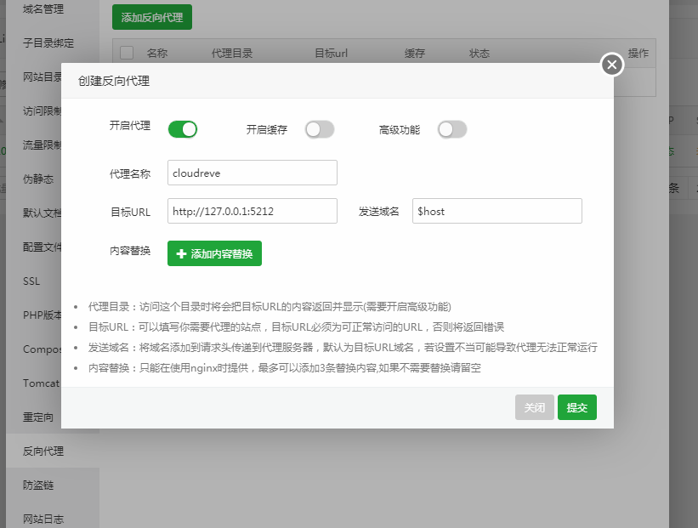
Task: Click the 添加反向代理 button
Action: click(x=152, y=17)
